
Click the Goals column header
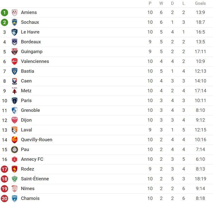[200, 3]
